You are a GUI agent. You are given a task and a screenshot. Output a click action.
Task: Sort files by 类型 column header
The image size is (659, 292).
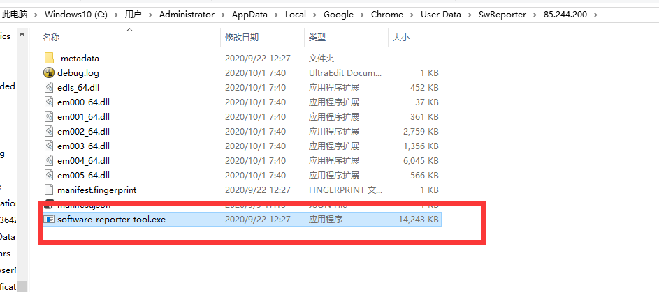pyautogui.click(x=317, y=38)
